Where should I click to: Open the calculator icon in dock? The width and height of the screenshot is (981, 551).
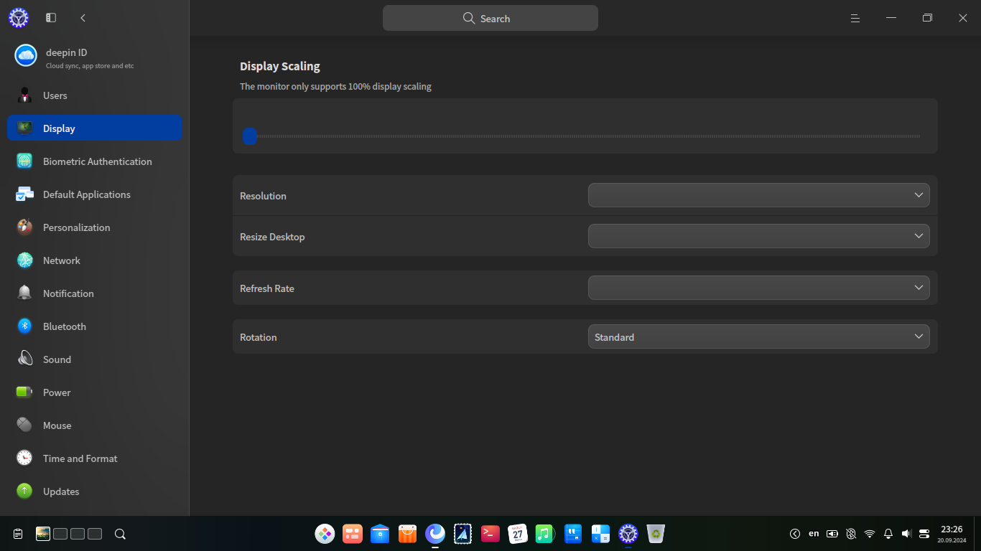[600, 533]
